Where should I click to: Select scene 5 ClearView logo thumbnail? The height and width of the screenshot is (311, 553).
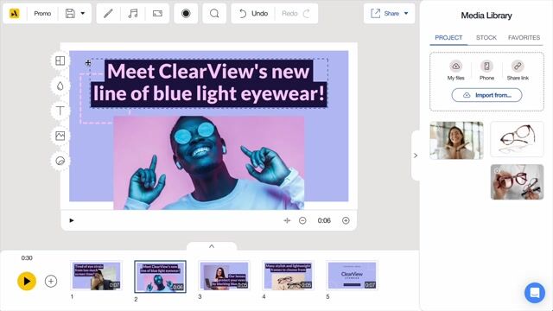tap(352, 276)
